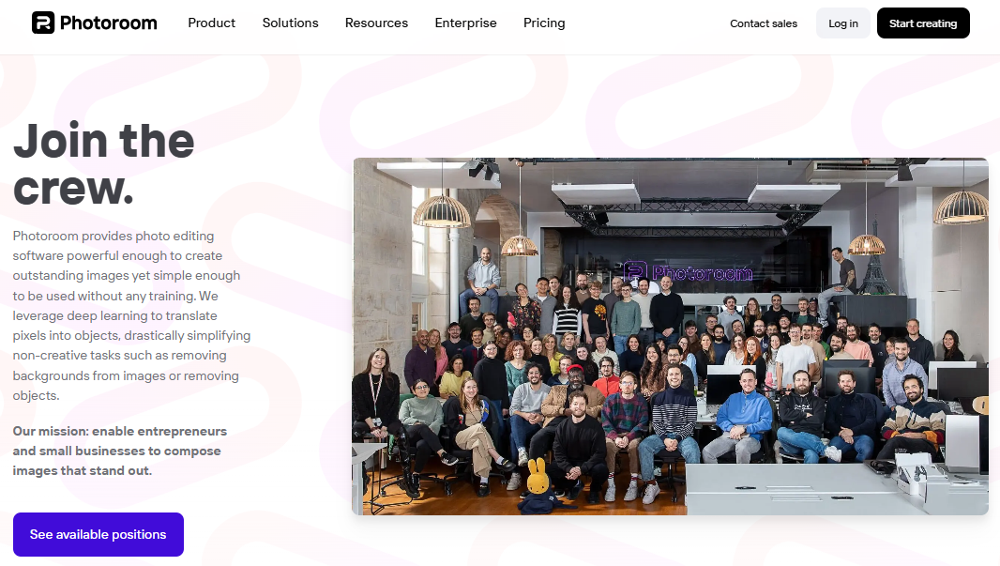The image size is (1000, 566).
Task: Click the Start creating button
Action: [x=923, y=23]
